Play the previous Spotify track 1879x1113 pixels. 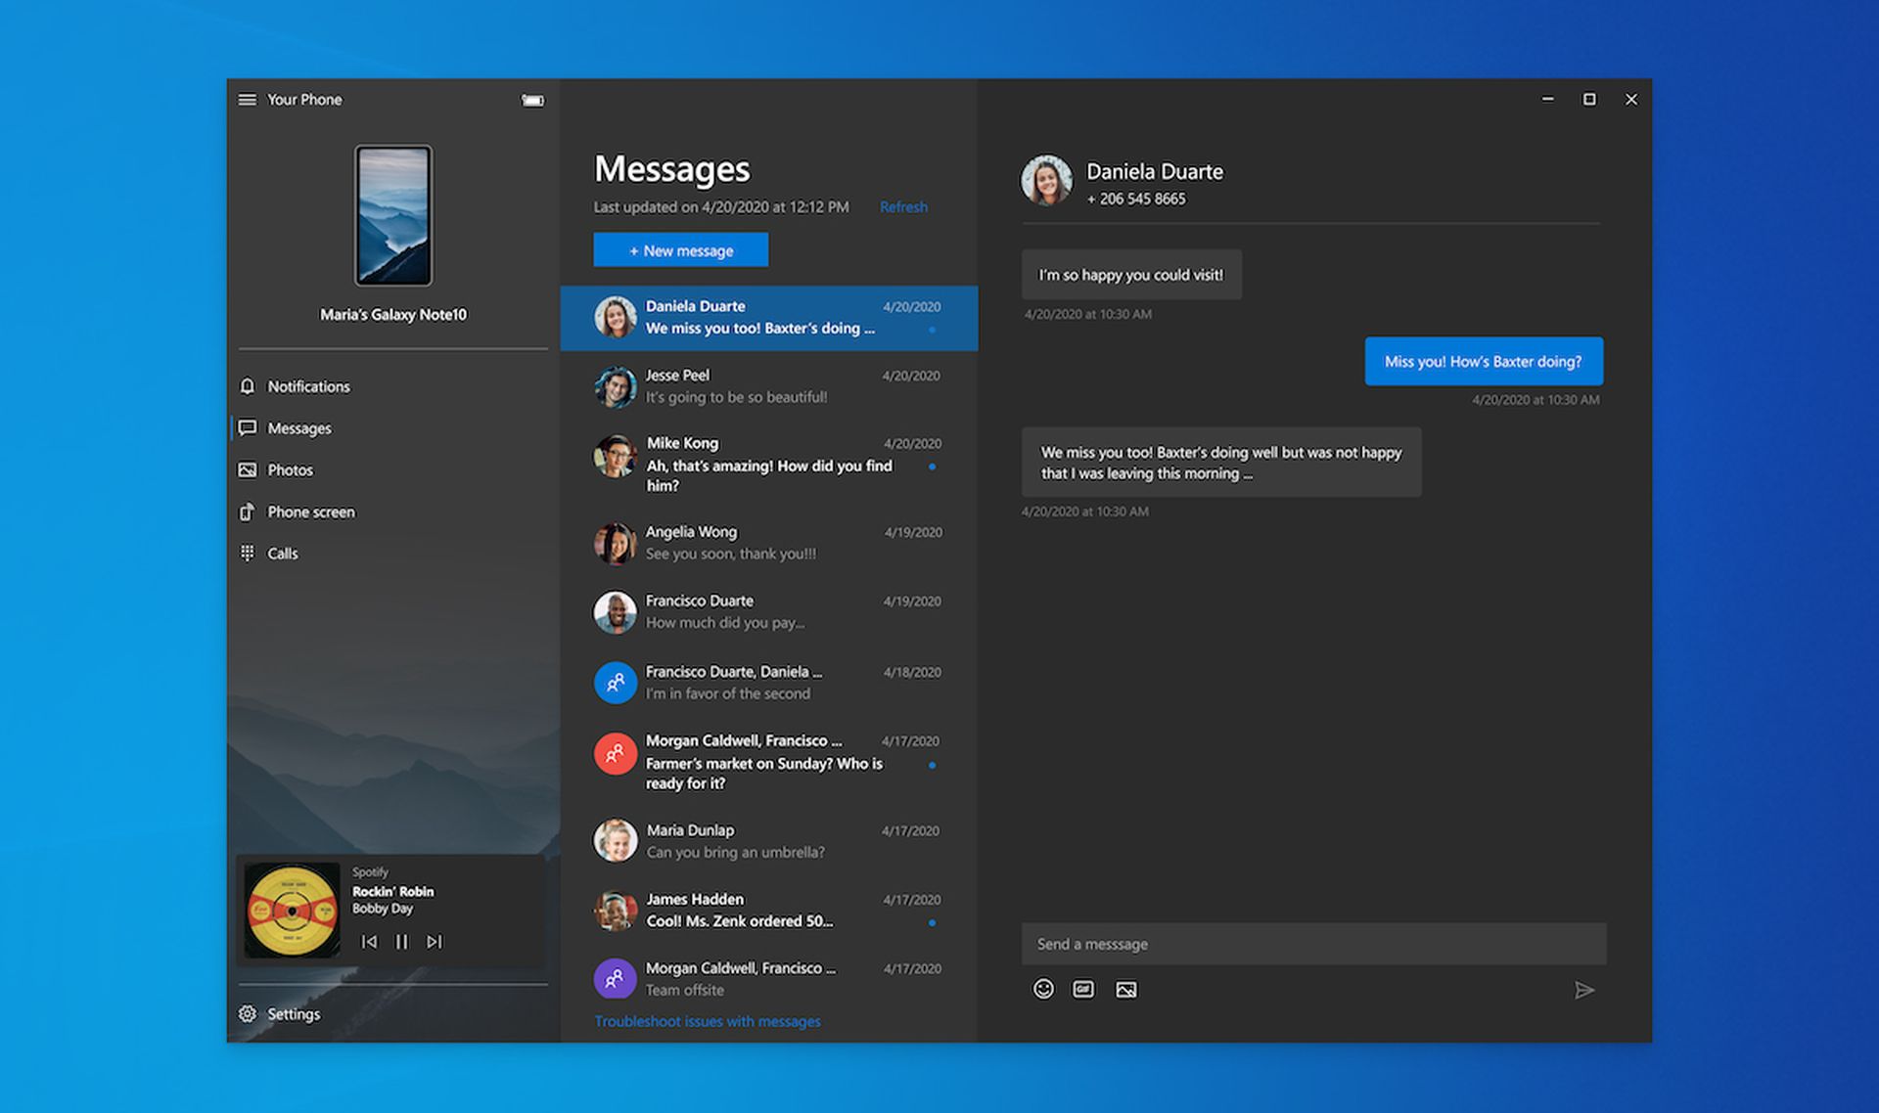point(369,942)
